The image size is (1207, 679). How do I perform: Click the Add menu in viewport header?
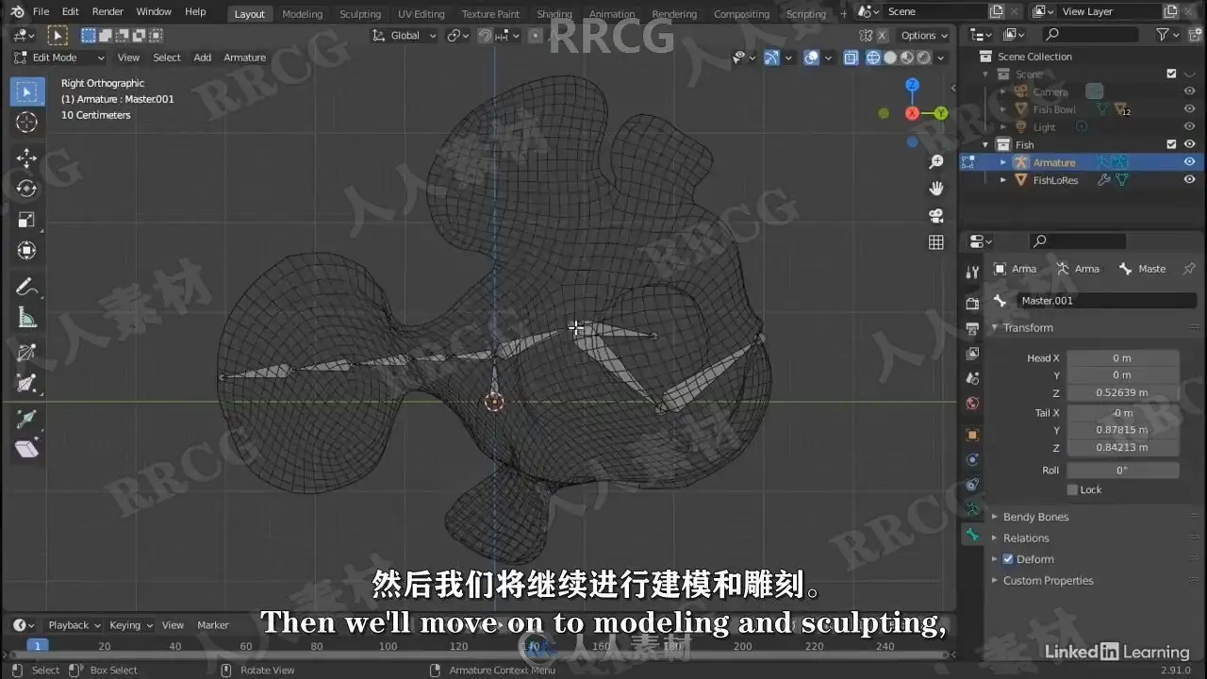[203, 58]
